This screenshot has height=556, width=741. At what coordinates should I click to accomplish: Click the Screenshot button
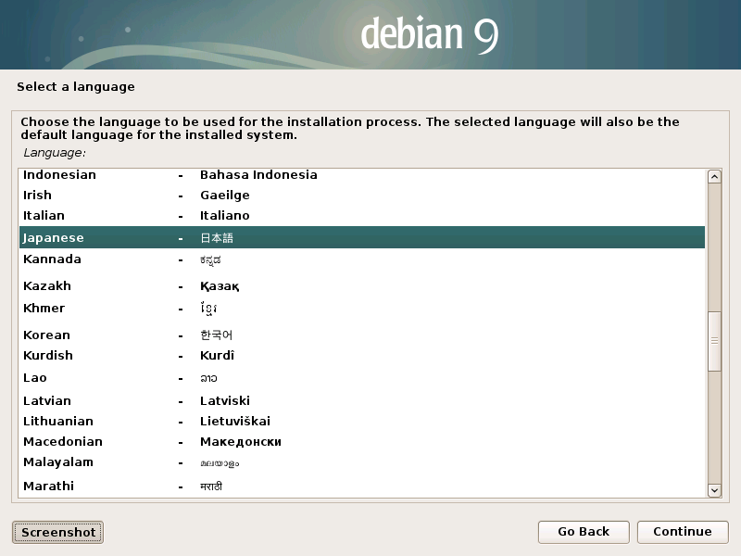point(57,532)
